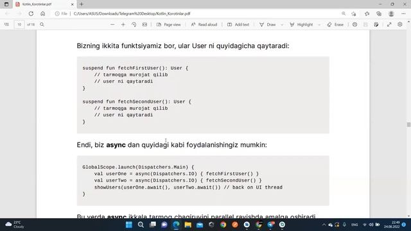This screenshot has width=411, height=231.
Task: Open Mail app from taskbar
Action: coord(200,225)
